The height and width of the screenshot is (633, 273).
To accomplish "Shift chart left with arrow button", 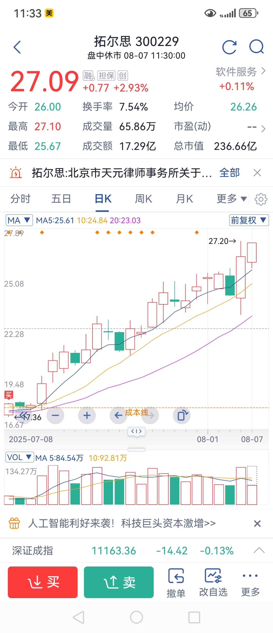I will pyautogui.click(x=119, y=415).
